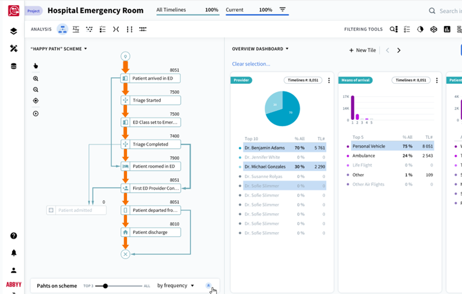Click the zoom out magnifier icon
Image resolution: width=462 pixels, height=294 pixels.
pos(36,90)
